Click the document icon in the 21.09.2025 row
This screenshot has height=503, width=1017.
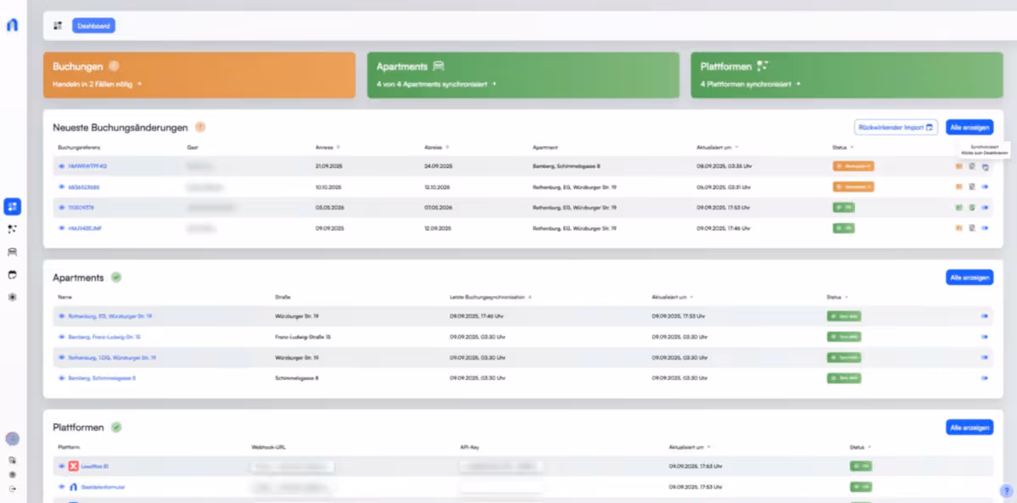(971, 166)
